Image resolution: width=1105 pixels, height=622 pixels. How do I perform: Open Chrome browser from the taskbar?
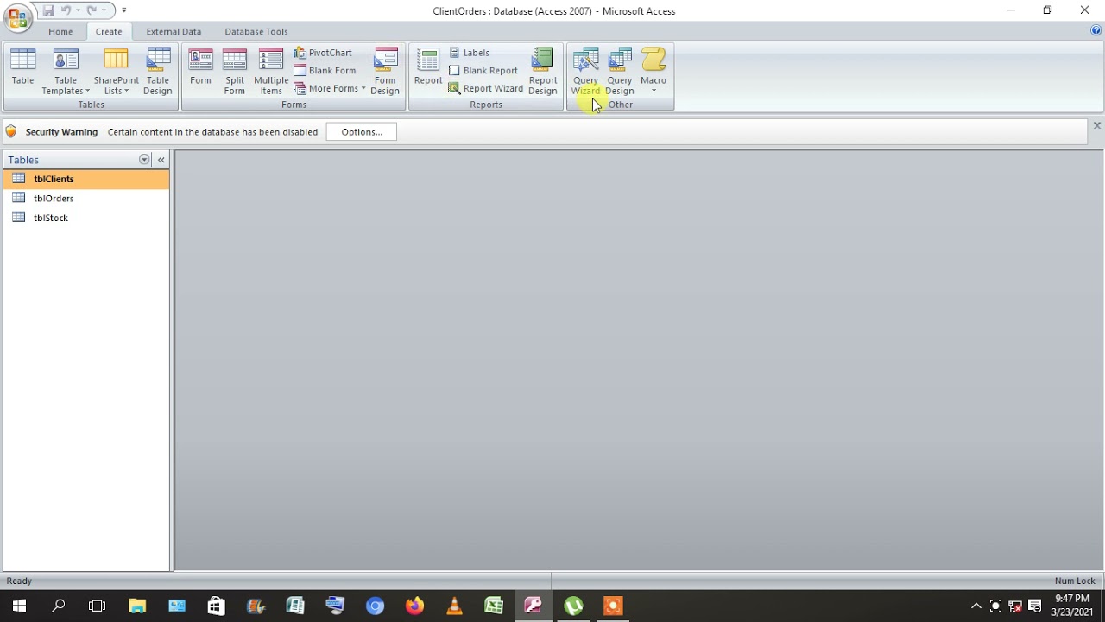[x=375, y=606]
